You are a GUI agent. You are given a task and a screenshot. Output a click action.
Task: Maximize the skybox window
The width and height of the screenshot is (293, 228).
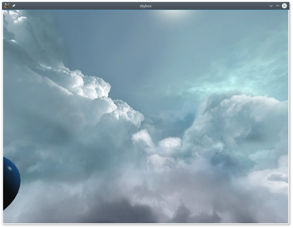[278, 6]
